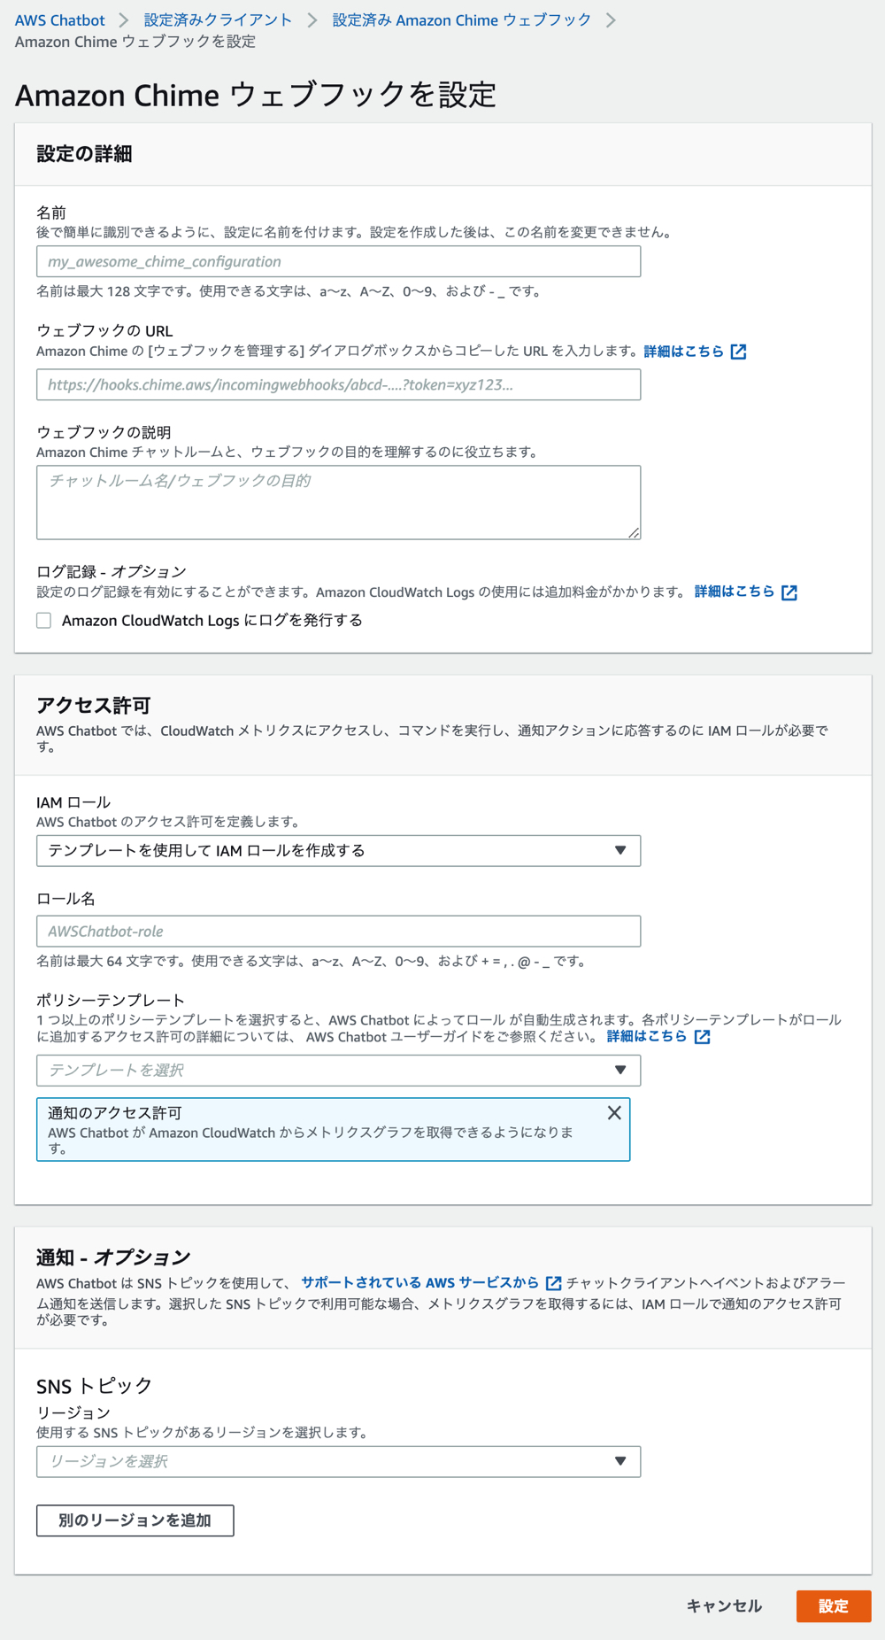Click 別のリージョンを追加 button

(135, 1520)
